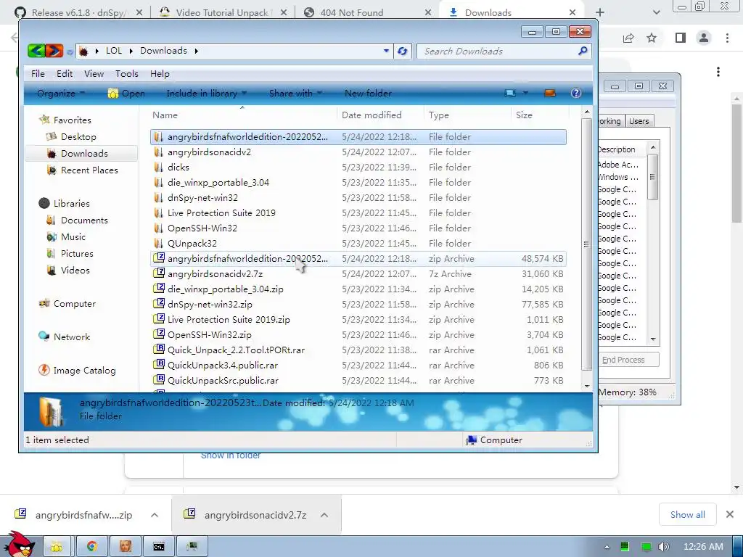
Task: Select die_winxp_portable_3.04 folder icon
Action: pos(159,182)
